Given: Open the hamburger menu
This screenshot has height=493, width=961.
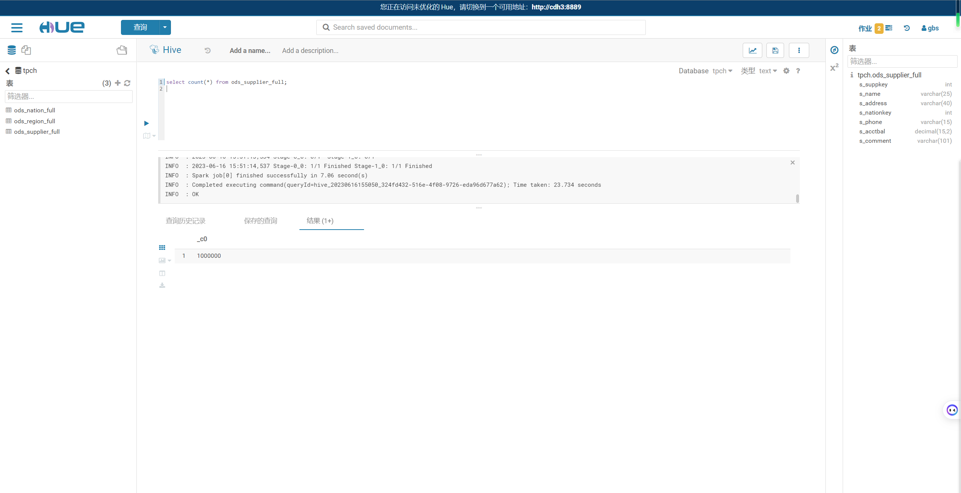Looking at the screenshot, I should coord(17,28).
